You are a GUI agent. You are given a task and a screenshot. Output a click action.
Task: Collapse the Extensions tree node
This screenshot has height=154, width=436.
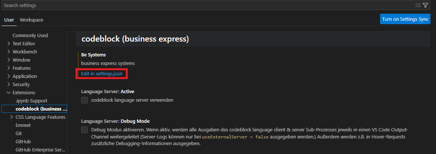[9, 93]
